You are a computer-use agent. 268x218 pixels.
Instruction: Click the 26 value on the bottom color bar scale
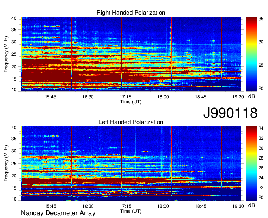[x=261, y=168]
